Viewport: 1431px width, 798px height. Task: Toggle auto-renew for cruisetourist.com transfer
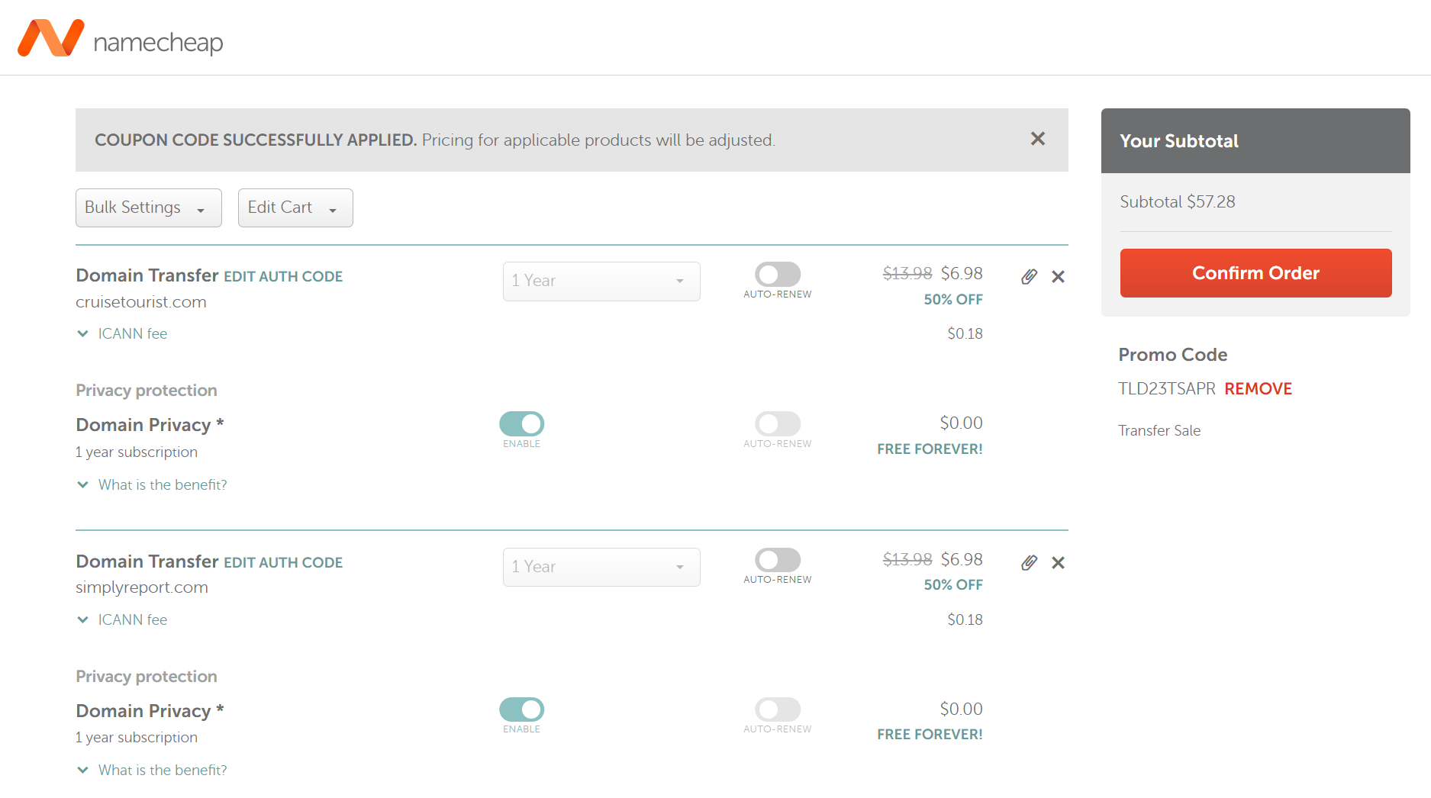click(x=778, y=274)
